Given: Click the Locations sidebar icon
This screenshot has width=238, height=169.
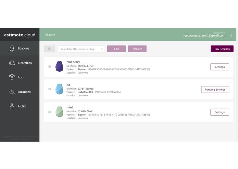Looking at the screenshot, I should click(12, 92).
